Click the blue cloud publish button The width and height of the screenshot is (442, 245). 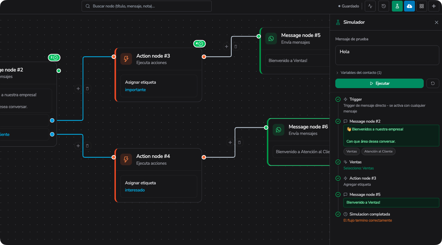click(x=409, y=6)
